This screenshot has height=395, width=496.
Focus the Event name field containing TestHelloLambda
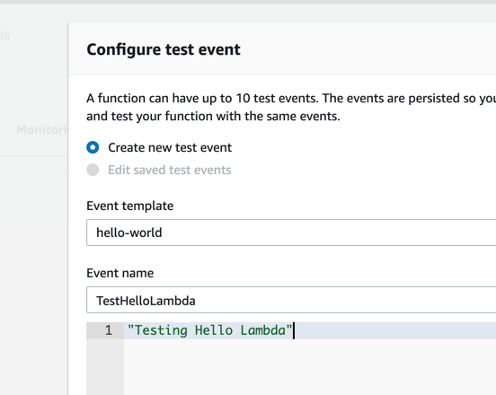[x=291, y=300]
